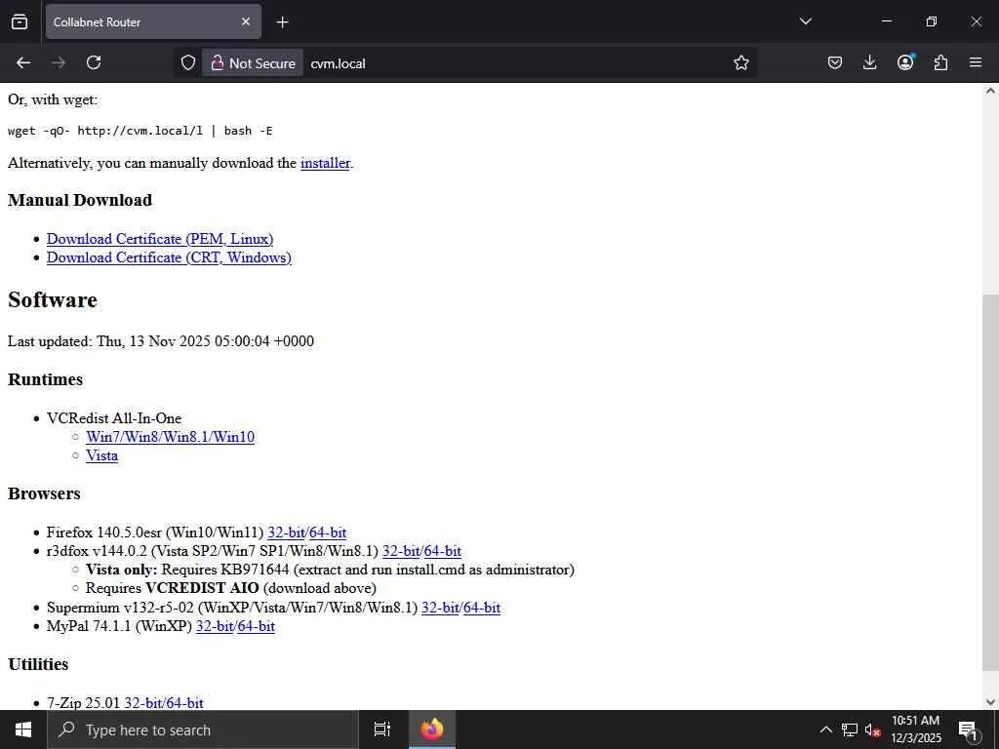Open the Windows Start menu

(x=23, y=729)
